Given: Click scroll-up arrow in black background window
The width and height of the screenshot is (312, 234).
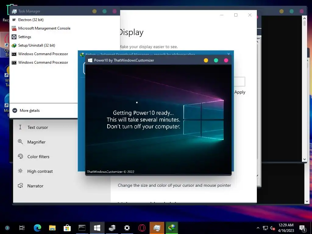Looking at the screenshot, I should (x=304, y=18).
